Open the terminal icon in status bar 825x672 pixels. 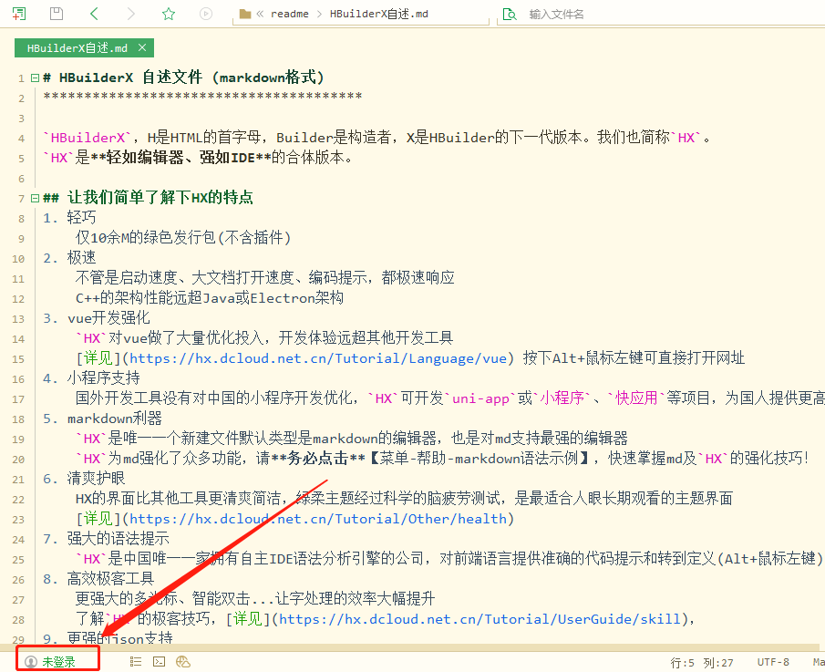pos(159,661)
